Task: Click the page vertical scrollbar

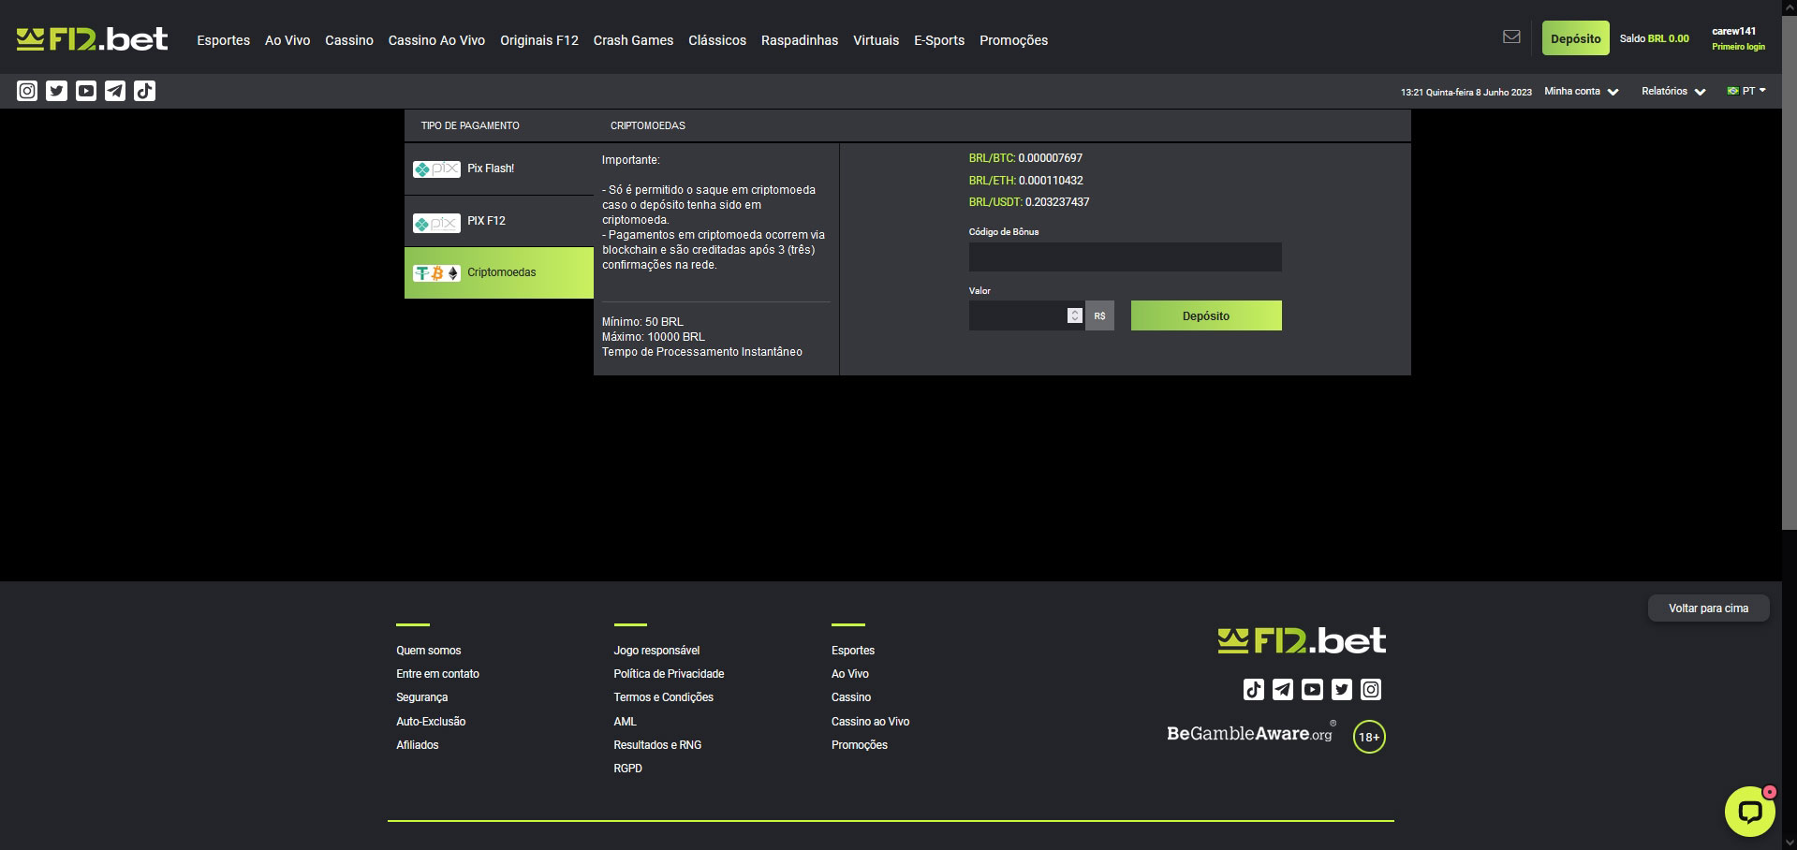Action: 1789,271
